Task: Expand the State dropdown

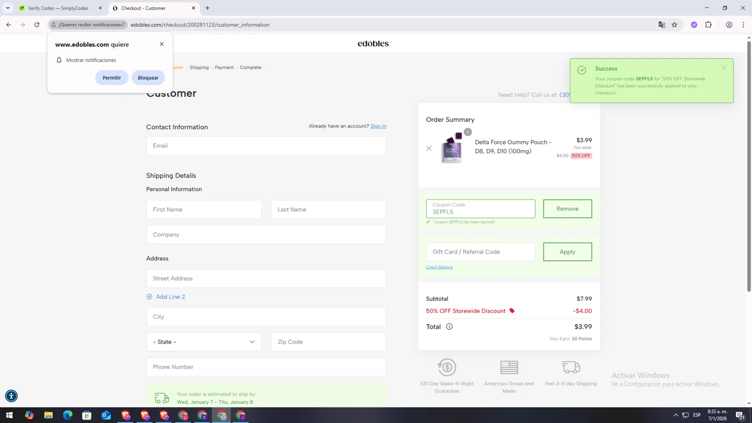Action: (x=204, y=342)
